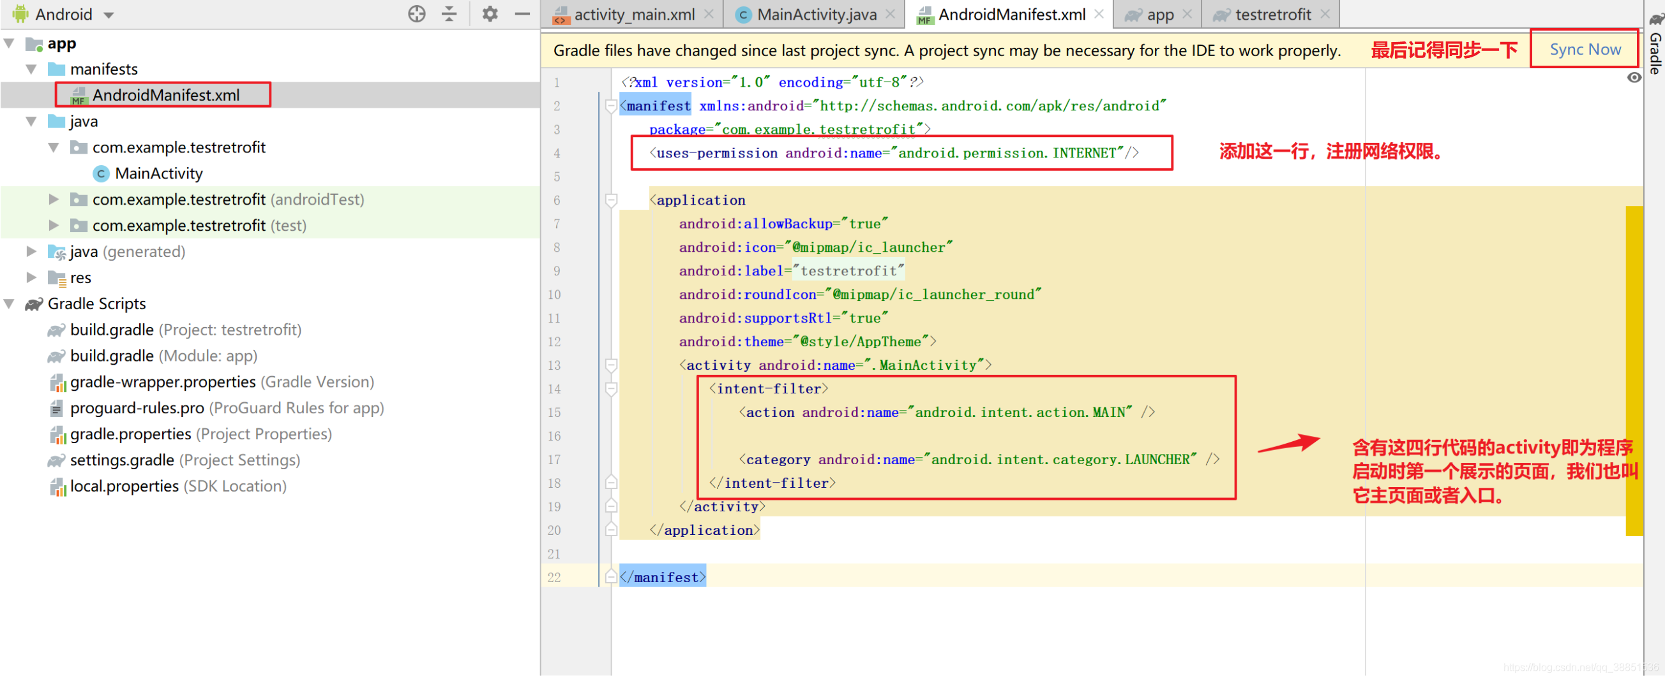The width and height of the screenshot is (1665, 679).
Task: Click the yellow warning stripe in error gutter
Action: pos(1634,371)
